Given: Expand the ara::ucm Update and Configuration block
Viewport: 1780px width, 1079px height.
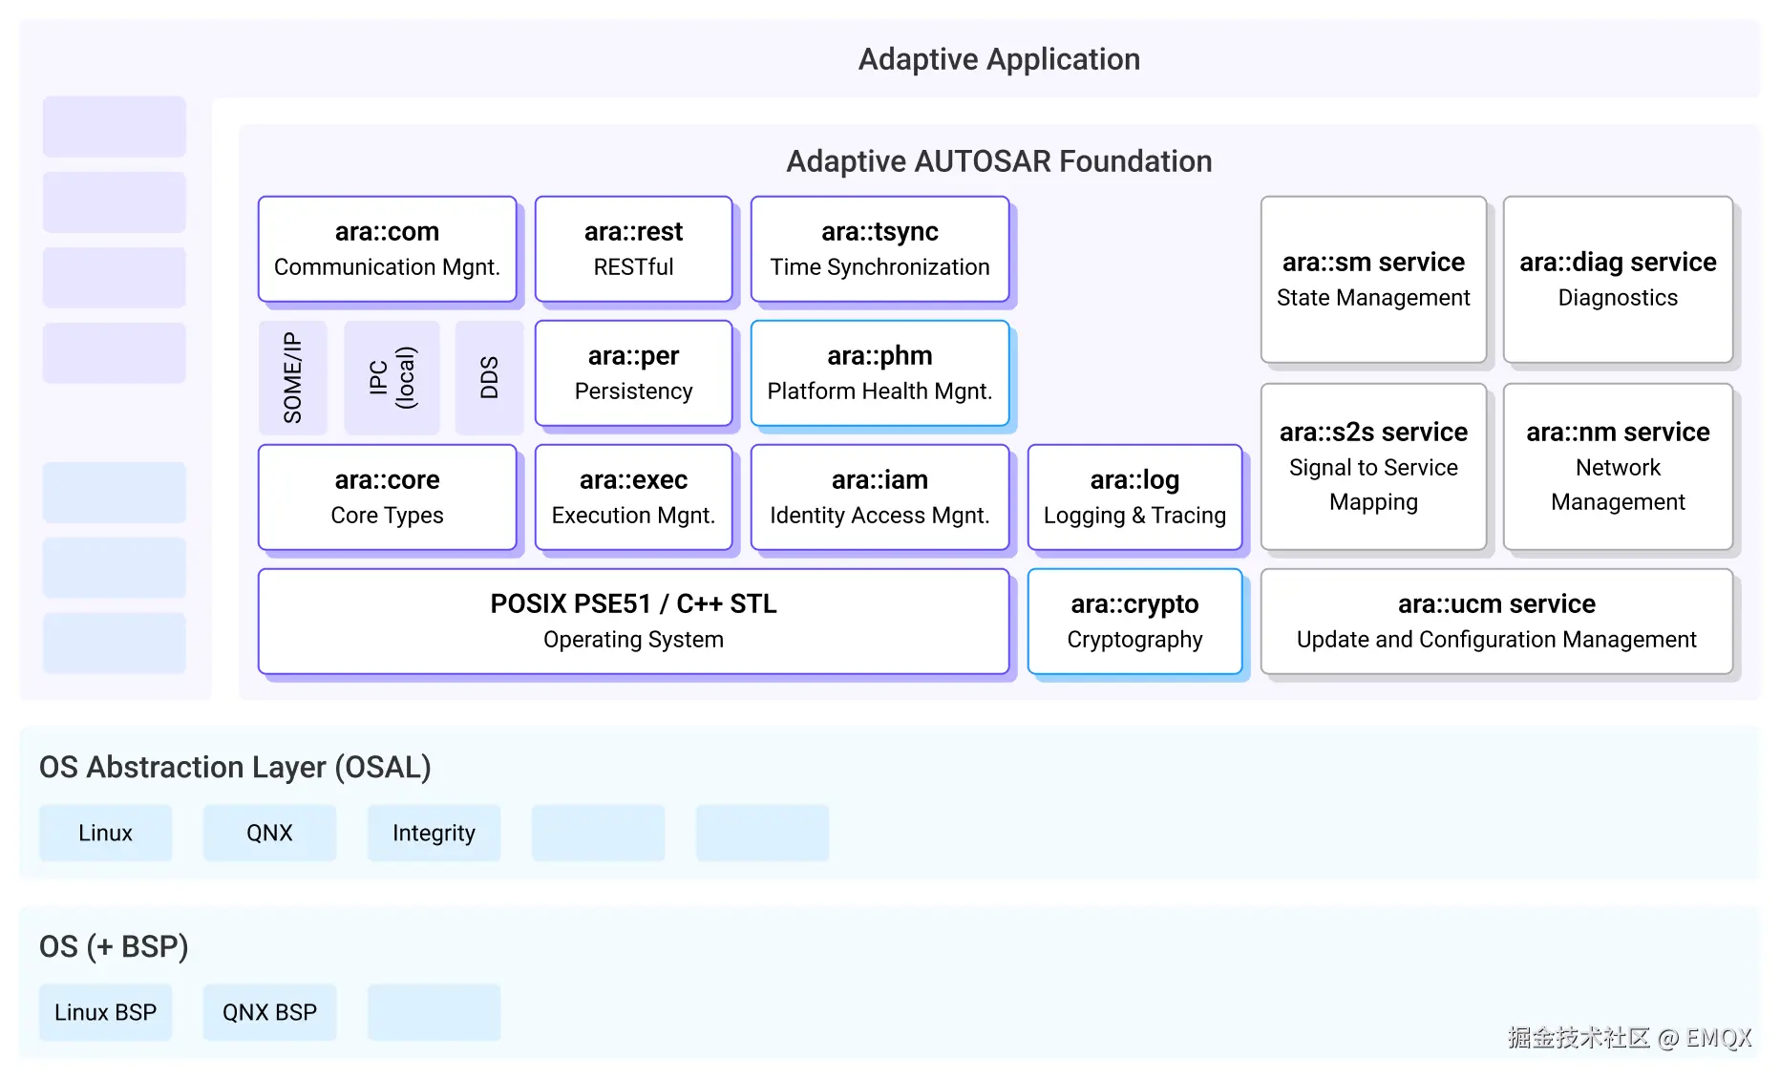Looking at the screenshot, I should click(x=1495, y=621).
